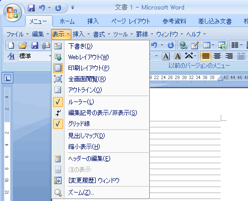Select Webレイアウト view
248x201 pixels.
[101, 57]
